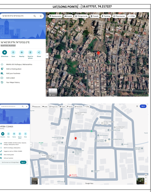Click Add your business in the upper panel
This screenshot has width=155, height=192.
point(13,73)
